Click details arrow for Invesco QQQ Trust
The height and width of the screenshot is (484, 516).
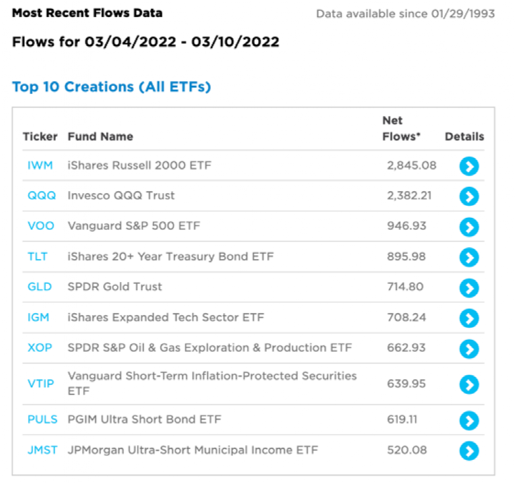click(x=469, y=196)
